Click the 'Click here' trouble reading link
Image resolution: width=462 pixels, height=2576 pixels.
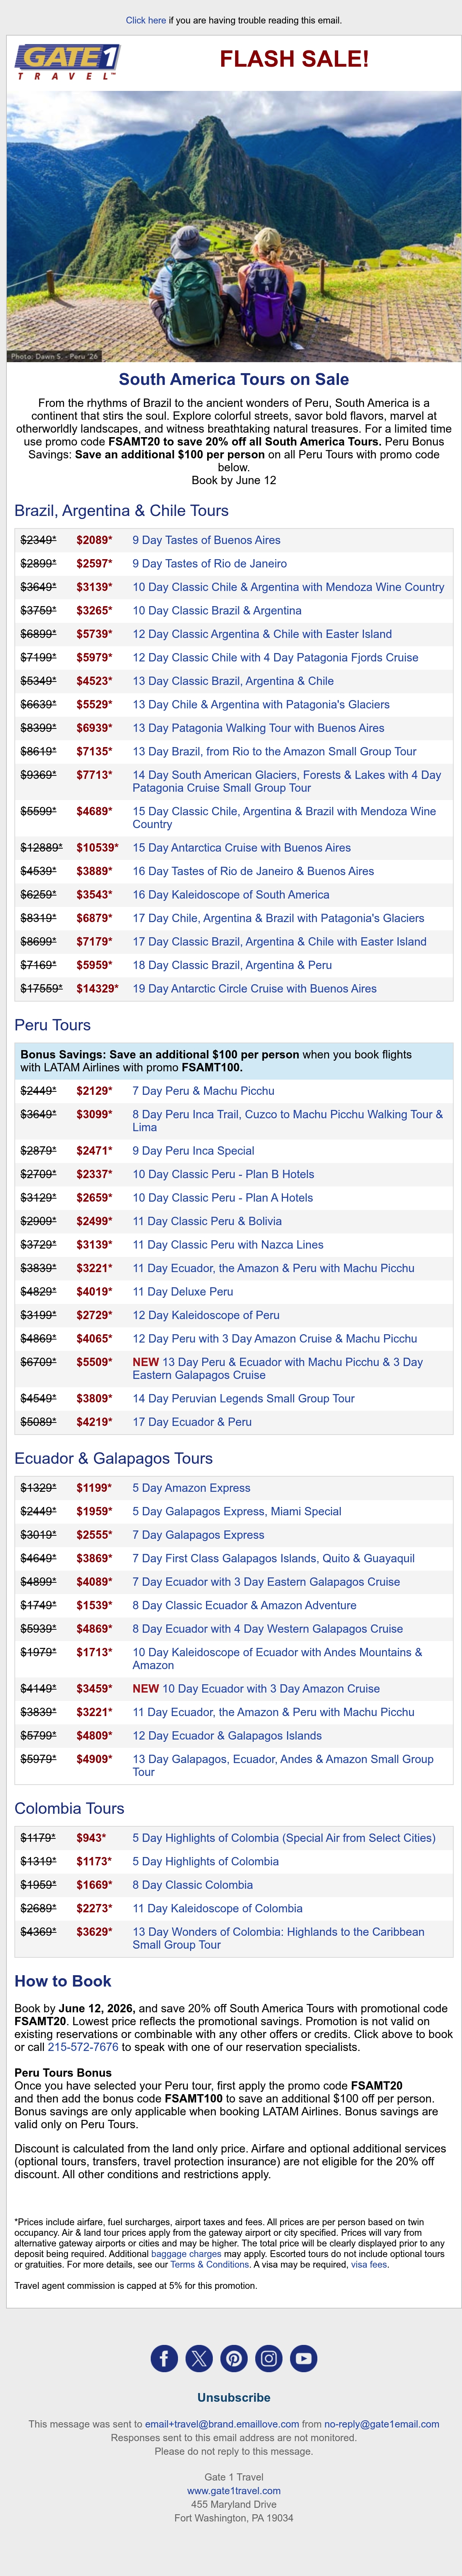click(146, 20)
